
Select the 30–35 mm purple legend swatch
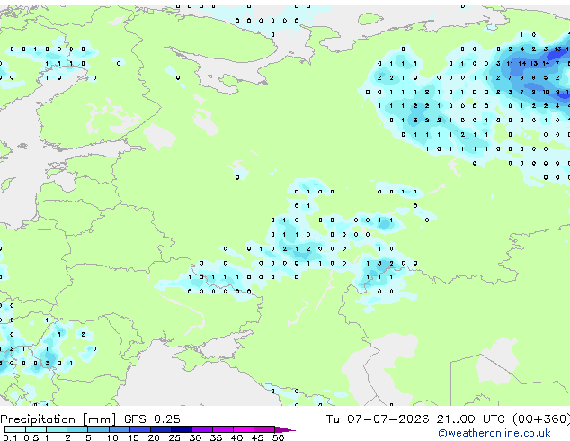pyautogui.click(x=202, y=429)
